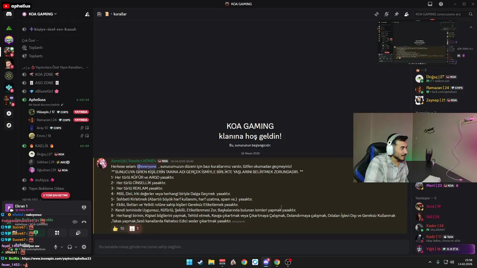Click the second reaction with count 1
The image size is (477, 268).
point(134,229)
